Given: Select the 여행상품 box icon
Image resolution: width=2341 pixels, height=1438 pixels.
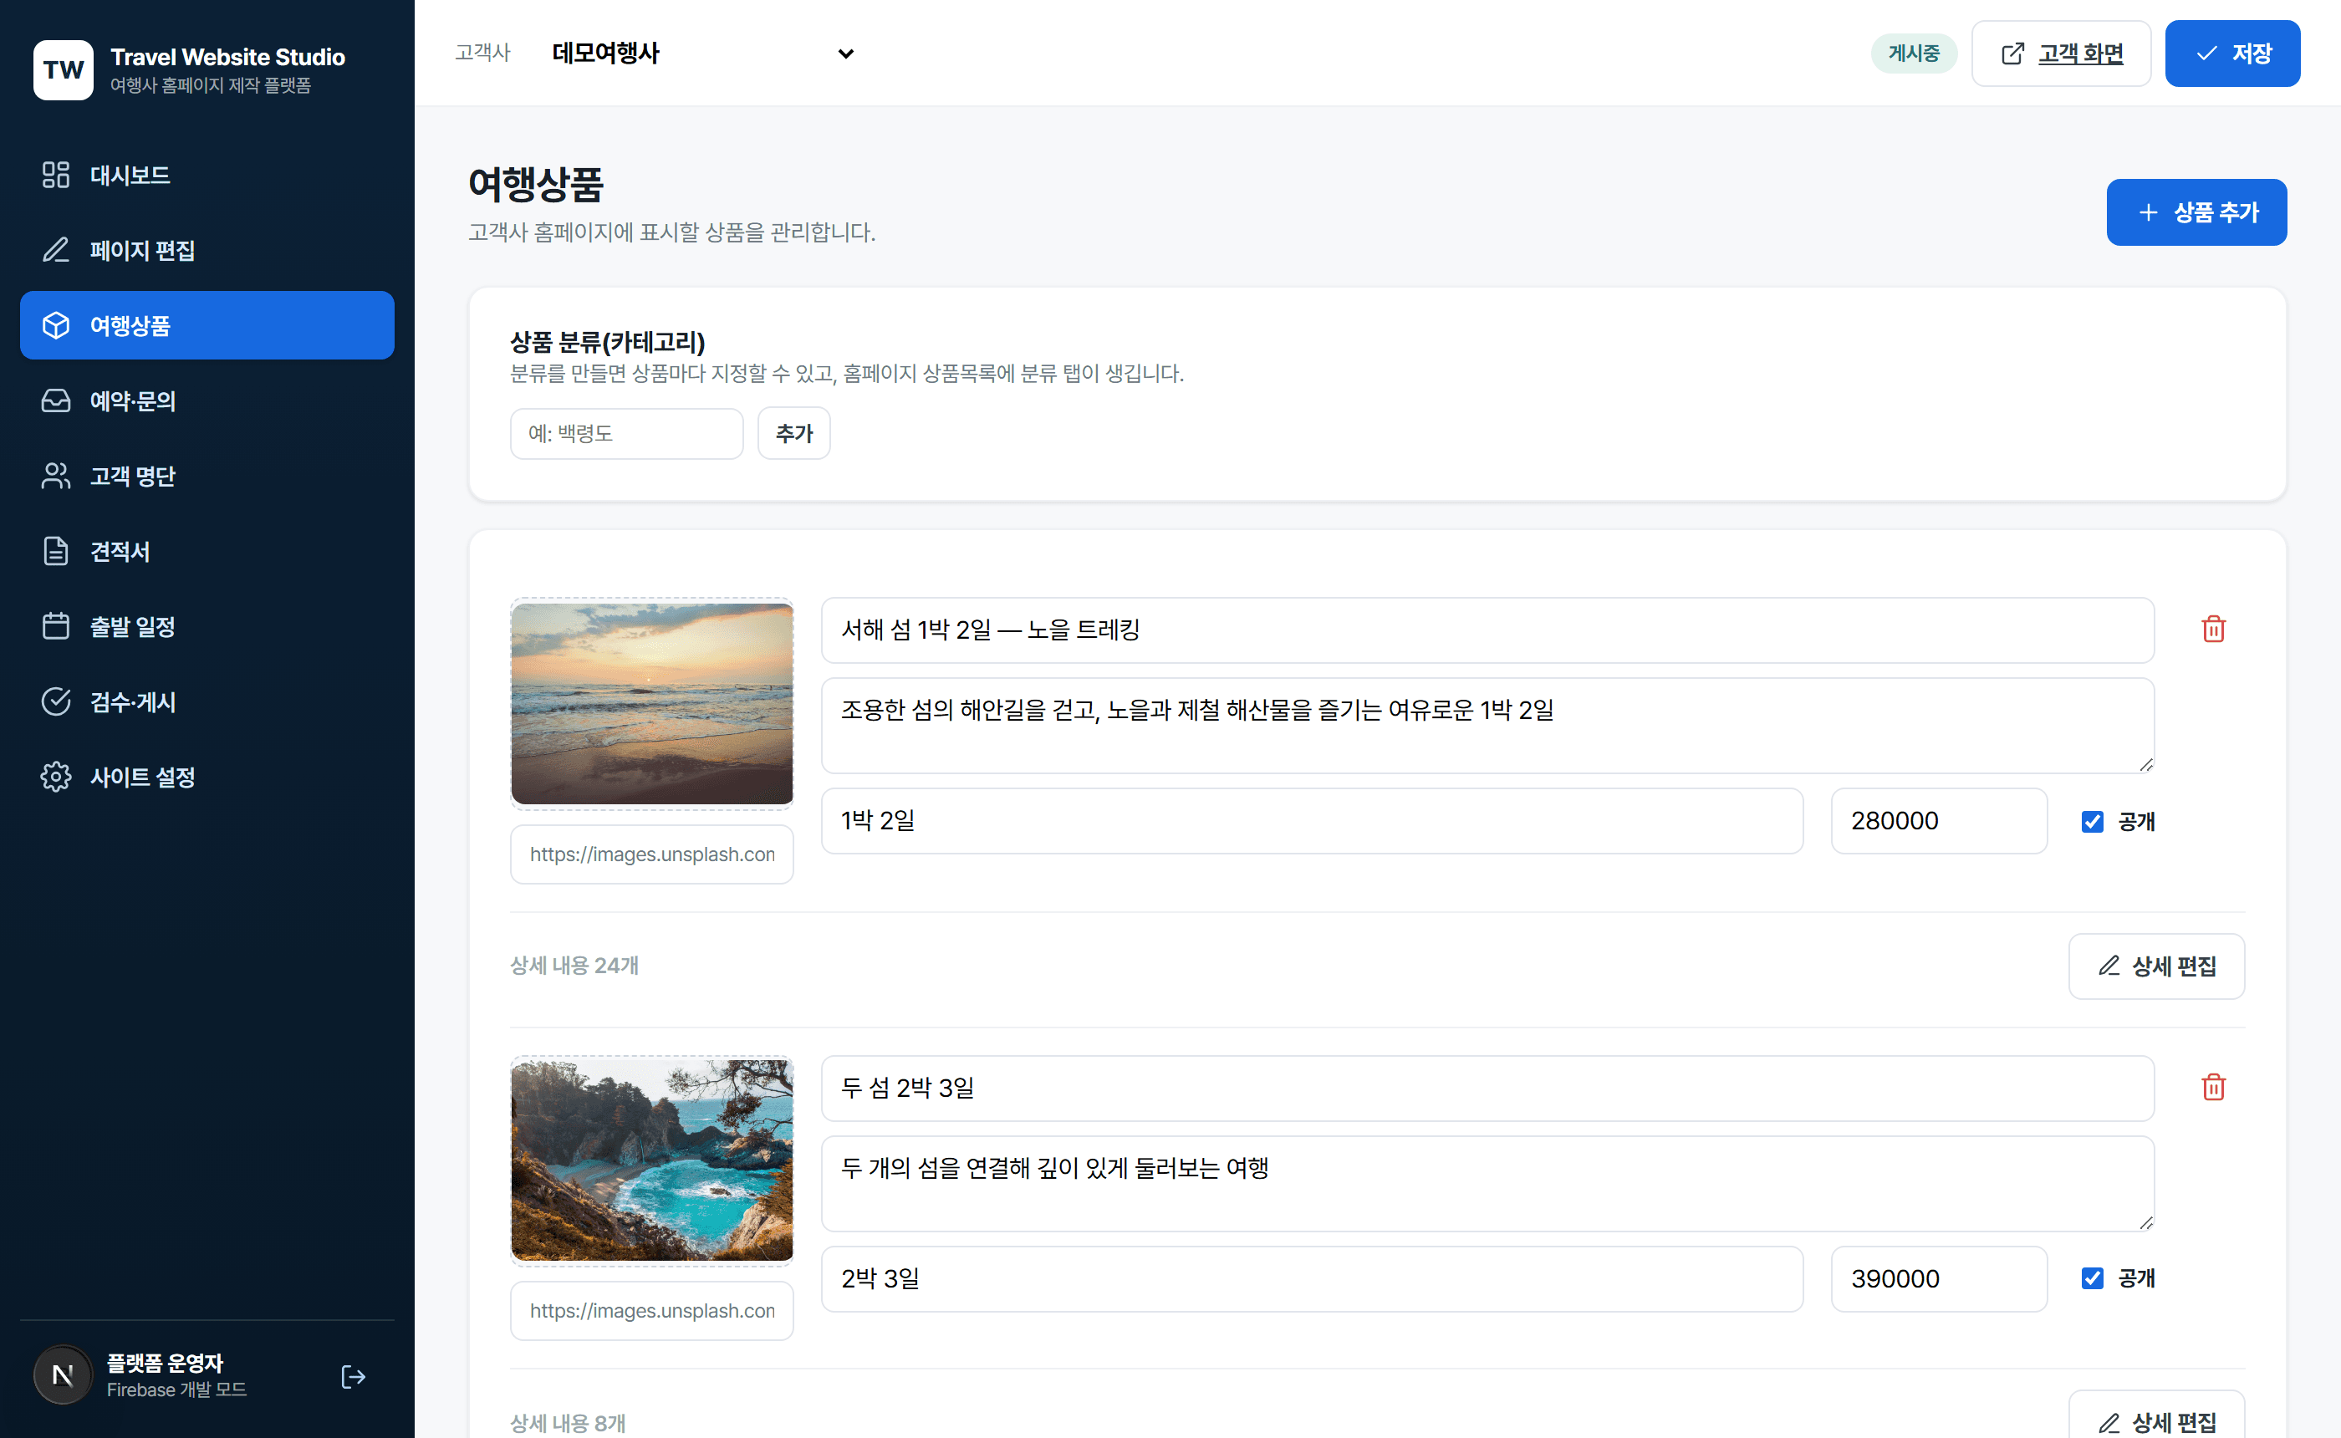Looking at the screenshot, I should 56,325.
